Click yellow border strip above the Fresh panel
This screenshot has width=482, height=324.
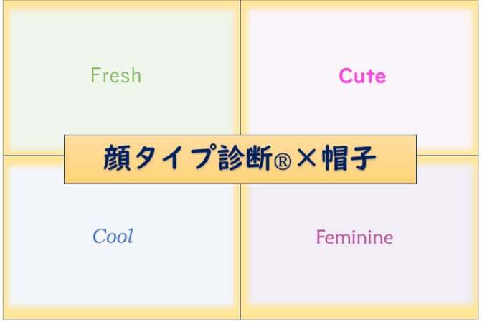point(123,5)
